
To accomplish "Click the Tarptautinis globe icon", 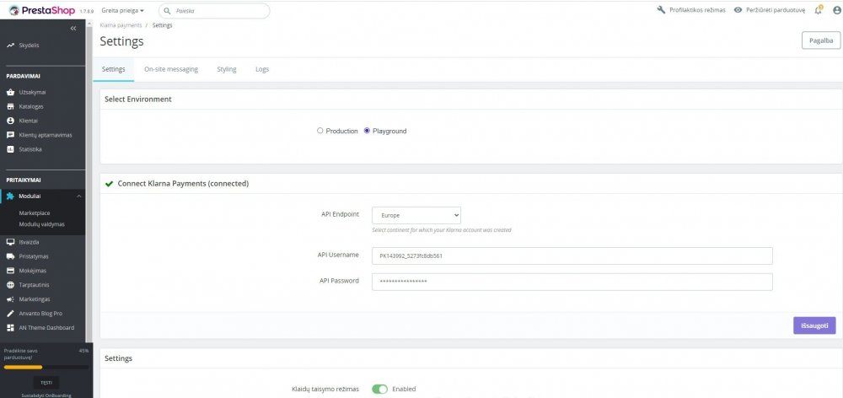I will [10, 285].
